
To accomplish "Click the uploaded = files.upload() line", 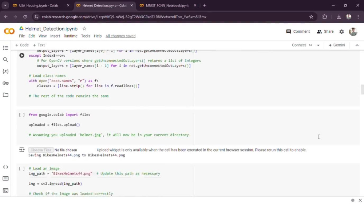I will pos(54,125).
